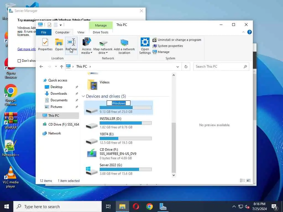283x212 pixels.
Task: Switch to details view icon in status bar
Action: pos(242,181)
